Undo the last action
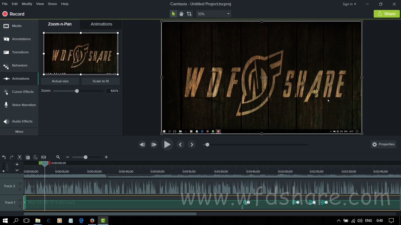The width and height of the screenshot is (401, 225). 4,157
